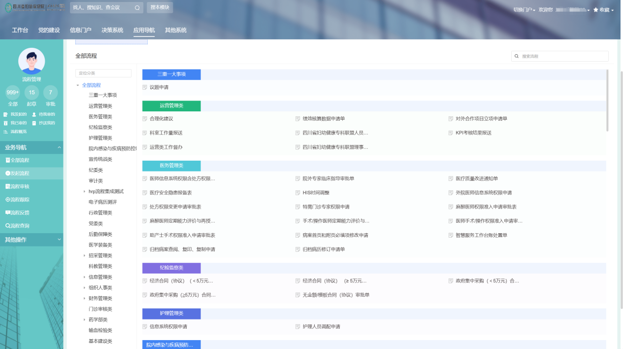Click the 流程审核 sidebar icon

click(x=7, y=186)
